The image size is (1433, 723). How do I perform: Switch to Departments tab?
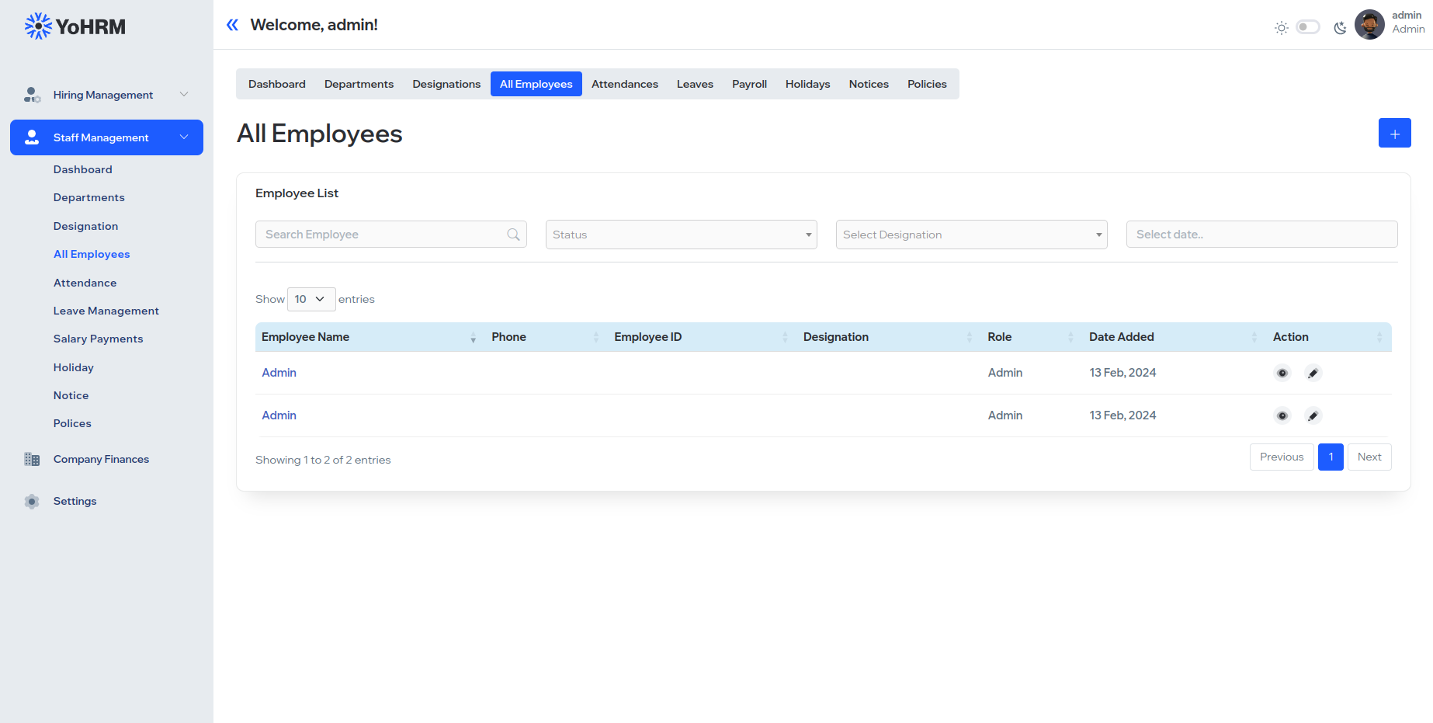359,84
